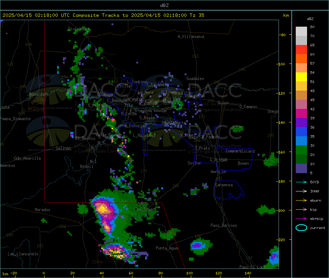Click the A_Villanueva place label
Image resolution: width=329 pixels, height=278 pixels.
pos(191,37)
